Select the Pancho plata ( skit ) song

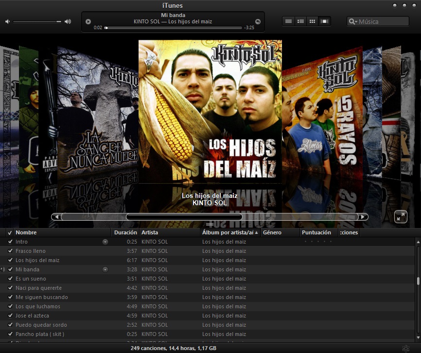point(40,334)
